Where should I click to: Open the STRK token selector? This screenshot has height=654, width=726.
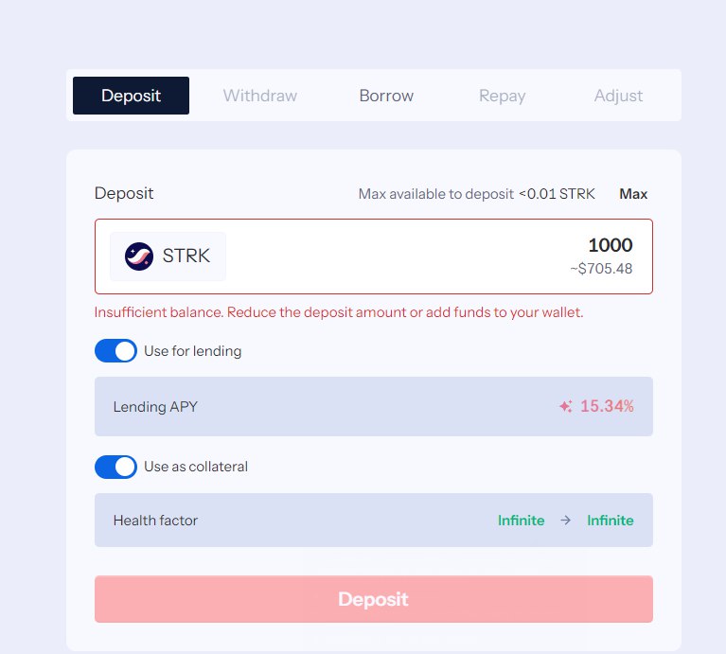[168, 256]
